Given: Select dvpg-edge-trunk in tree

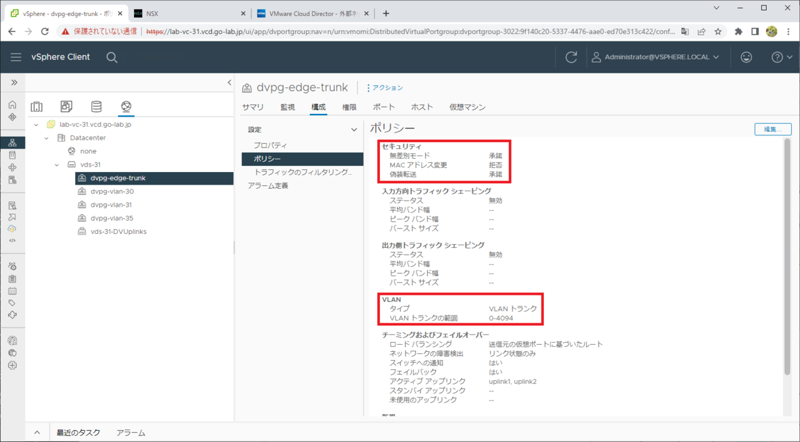Looking at the screenshot, I should pos(154,178).
